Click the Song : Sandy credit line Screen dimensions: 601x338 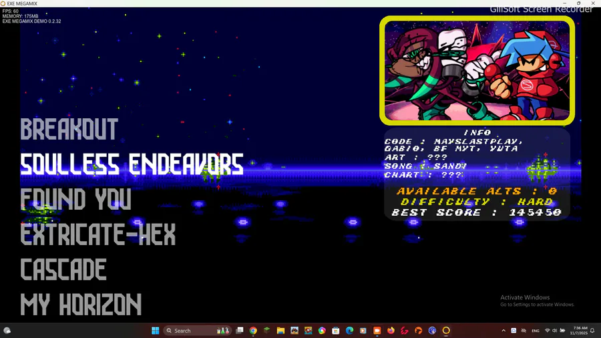425,166
